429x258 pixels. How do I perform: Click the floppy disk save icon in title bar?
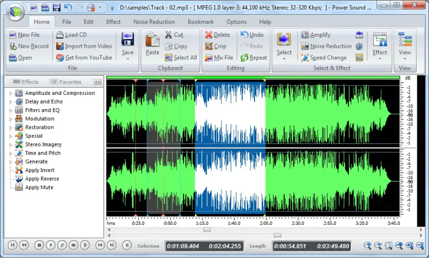[57, 8]
